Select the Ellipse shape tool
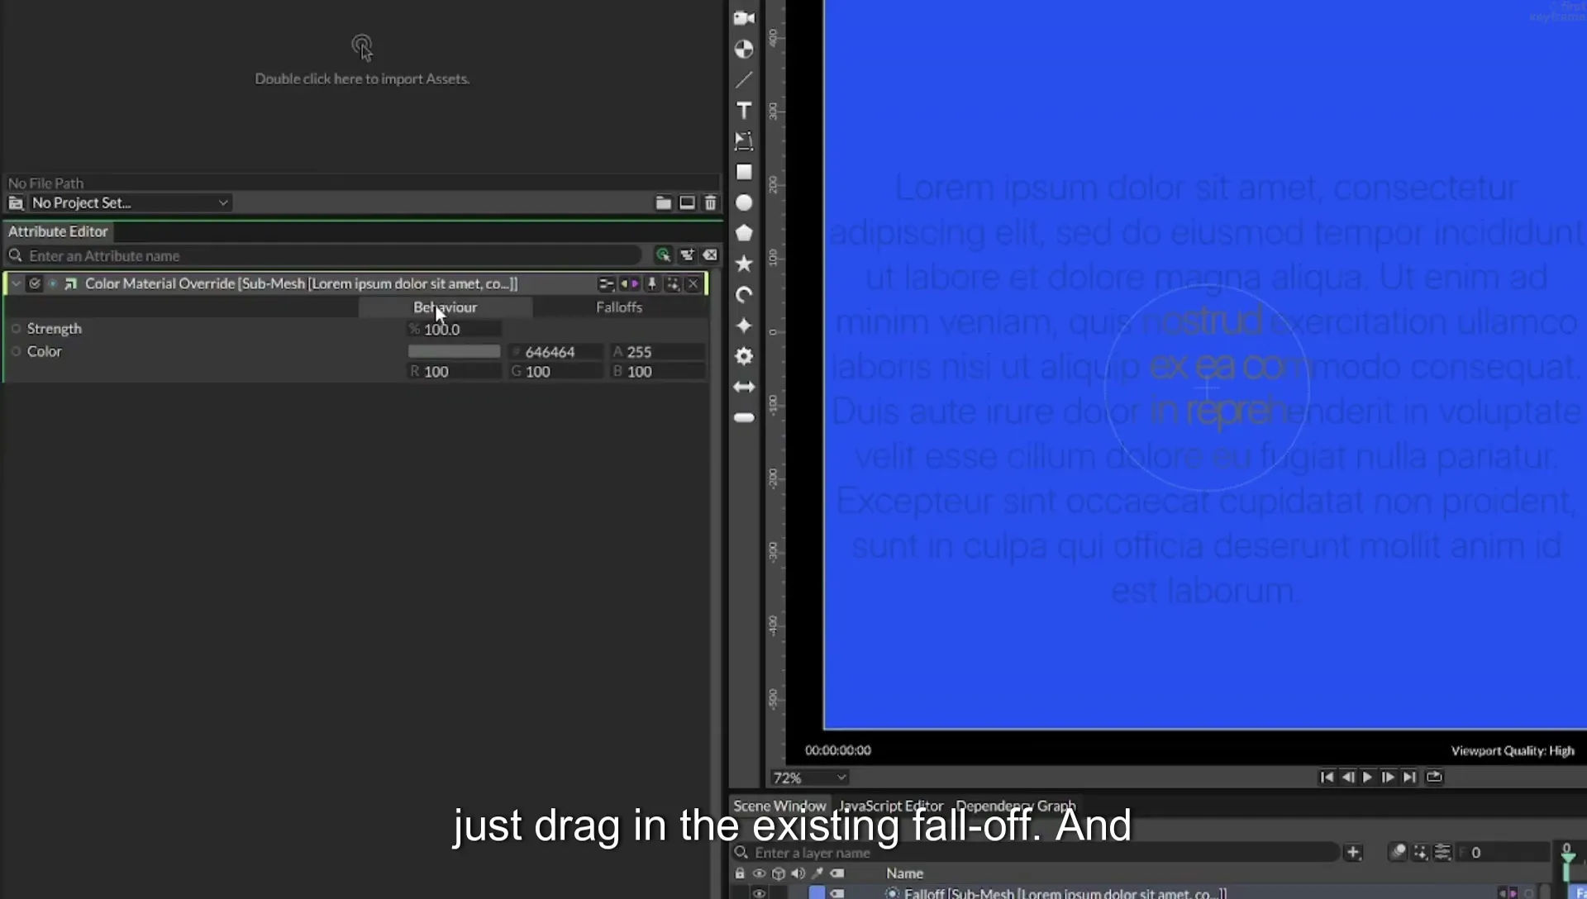This screenshot has width=1587, height=899. 744,202
